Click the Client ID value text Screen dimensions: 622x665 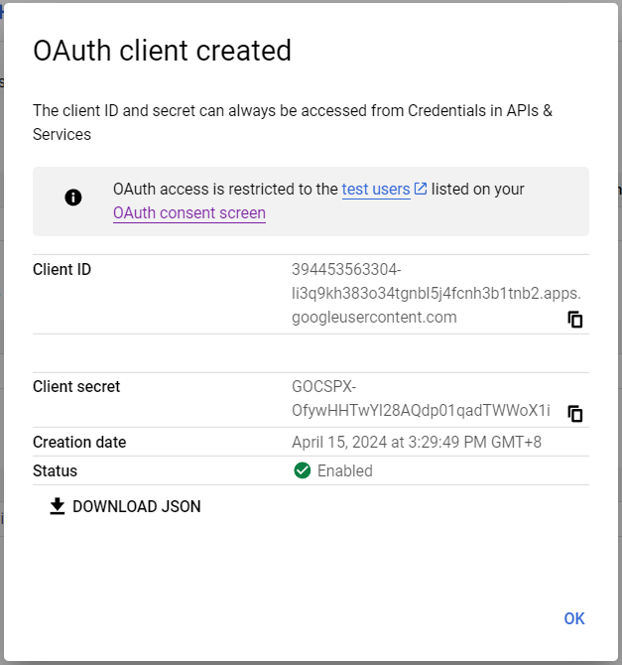(436, 294)
